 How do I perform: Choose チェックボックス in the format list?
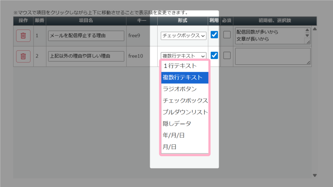pos(185,100)
